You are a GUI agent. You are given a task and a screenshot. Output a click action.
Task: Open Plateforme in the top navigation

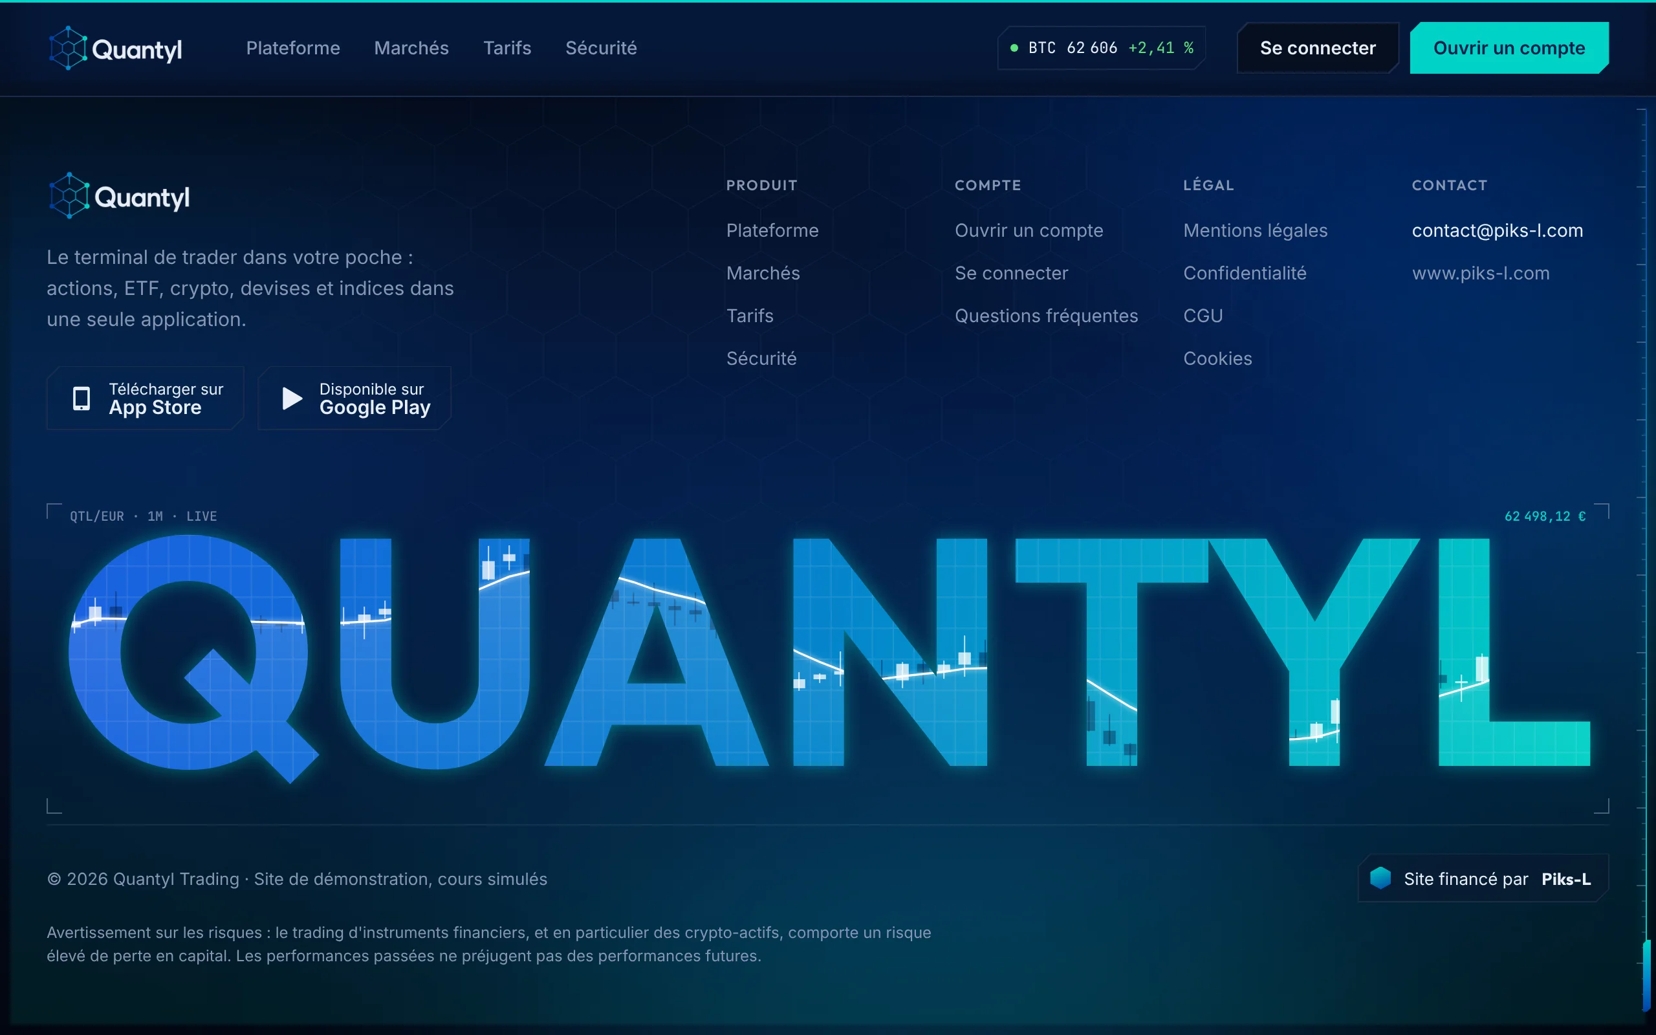(293, 48)
